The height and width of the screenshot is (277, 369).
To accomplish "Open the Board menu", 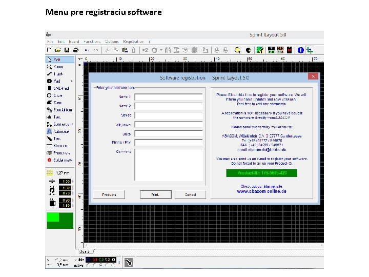I will pyautogui.click(x=74, y=42).
